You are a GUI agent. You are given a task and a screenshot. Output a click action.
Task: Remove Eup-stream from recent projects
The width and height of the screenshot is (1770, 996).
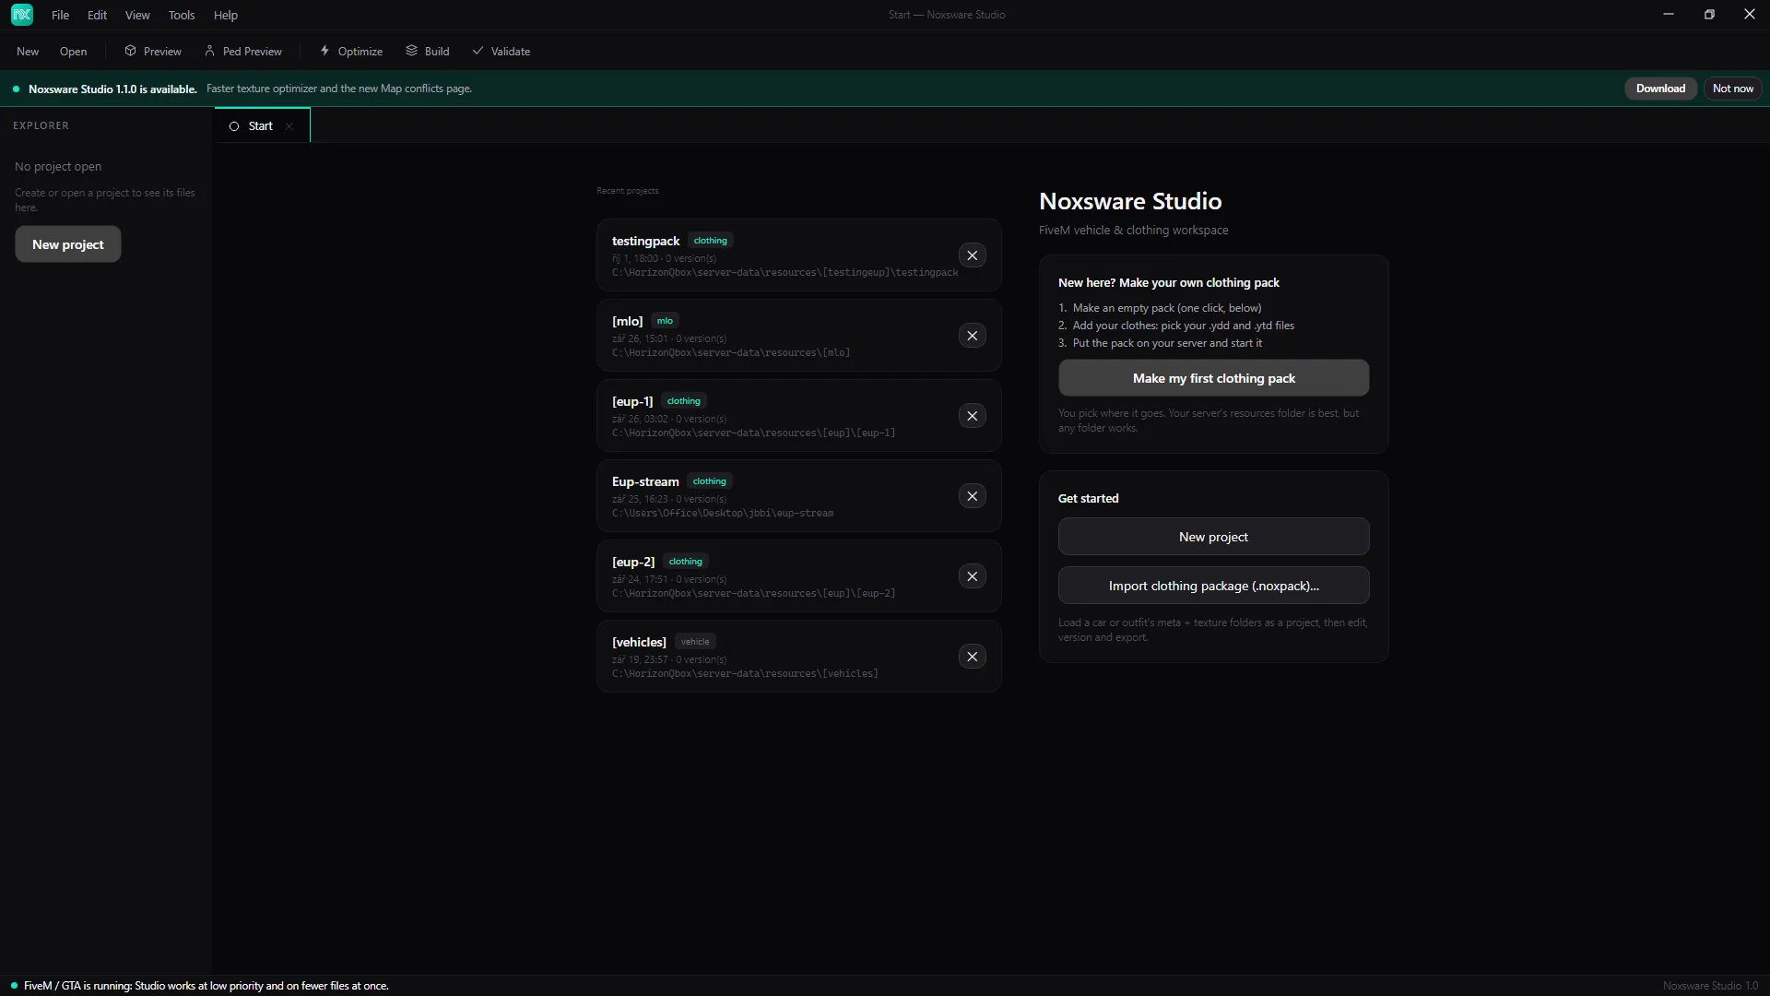(972, 496)
